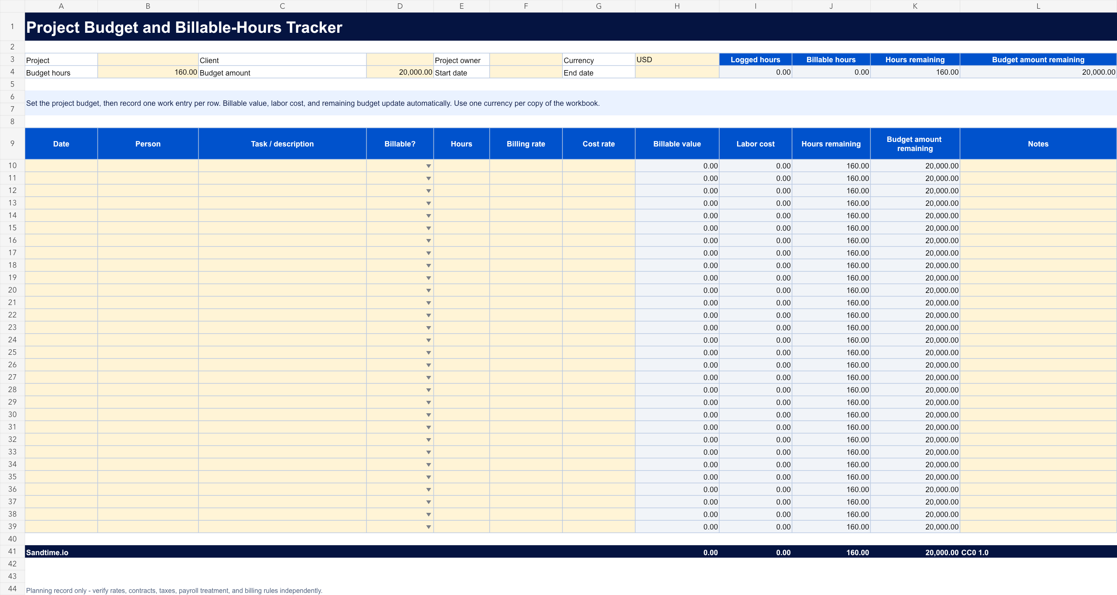The height and width of the screenshot is (595, 1117).
Task: Select the 'Budget hours' label cell
Action: tap(61, 72)
